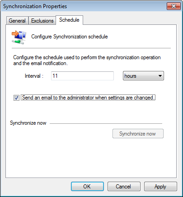Click the Configure Synchronization schedule heading
The height and width of the screenshot is (197, 183).
click(x=70, y=37)
